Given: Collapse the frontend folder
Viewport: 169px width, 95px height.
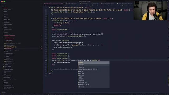Looking at the screenshot, I should tap(3, 8).
